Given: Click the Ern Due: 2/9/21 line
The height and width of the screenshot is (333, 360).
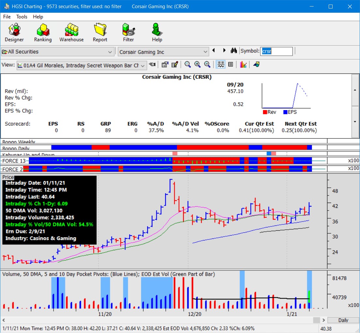Looking at the screenshot, I should coord(25,231).
